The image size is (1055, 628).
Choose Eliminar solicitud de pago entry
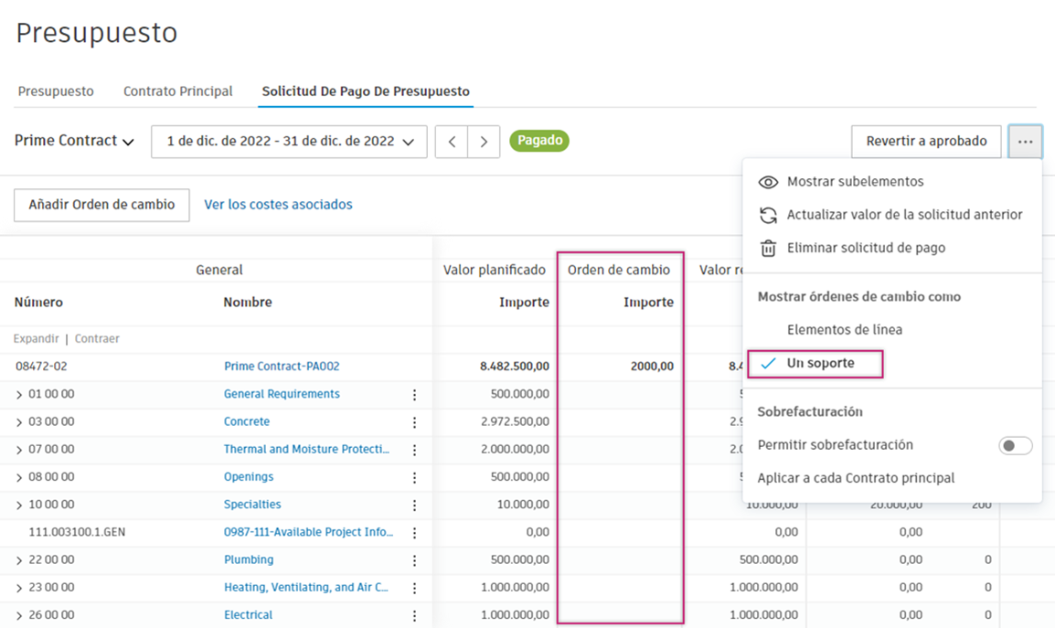click(866, 248)
